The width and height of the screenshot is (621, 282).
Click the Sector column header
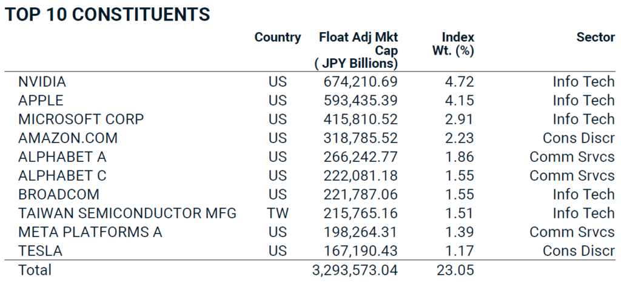[x=596, y=38]
